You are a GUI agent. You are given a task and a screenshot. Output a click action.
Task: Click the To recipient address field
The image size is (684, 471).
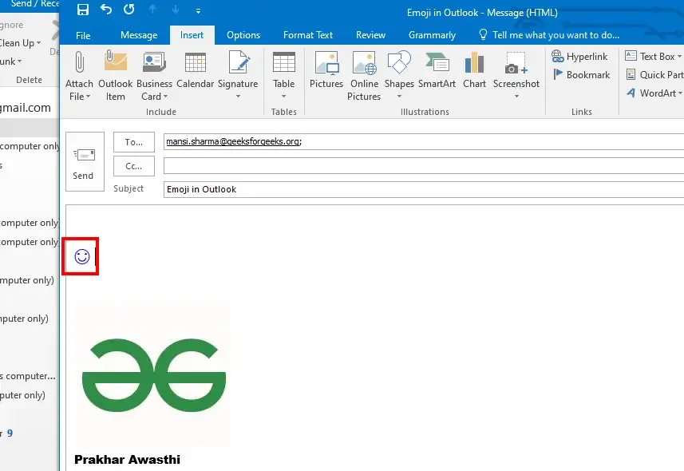click(x=424, y=142)
